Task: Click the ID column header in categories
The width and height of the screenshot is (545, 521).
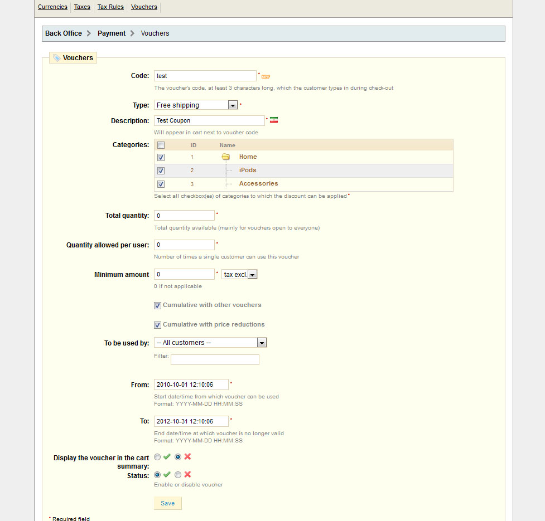Action: pos(193,145)
